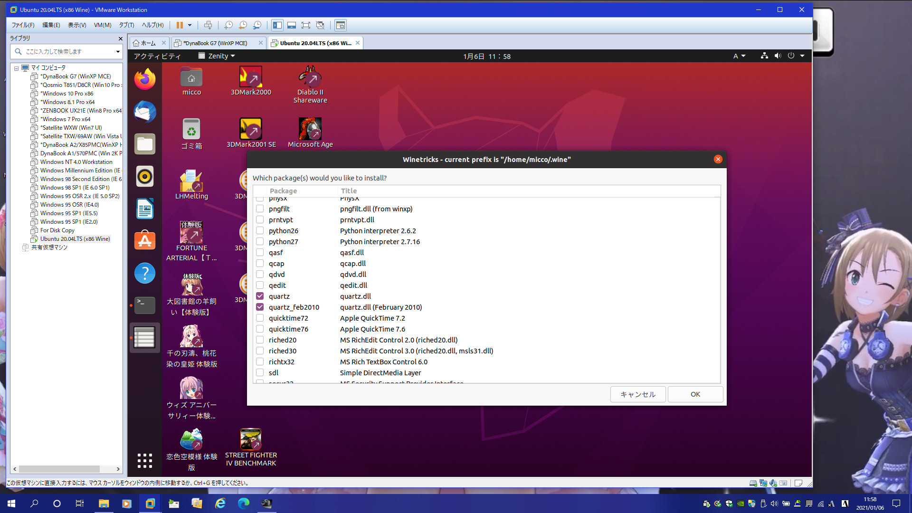Click the VMware full screen icon
912x513 pixels.
(x=306, y=25)
